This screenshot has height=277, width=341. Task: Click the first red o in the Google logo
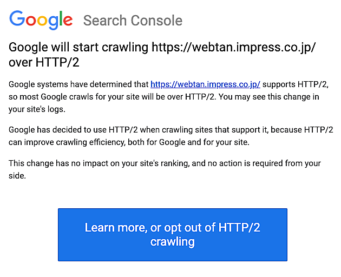coord(30,21)
